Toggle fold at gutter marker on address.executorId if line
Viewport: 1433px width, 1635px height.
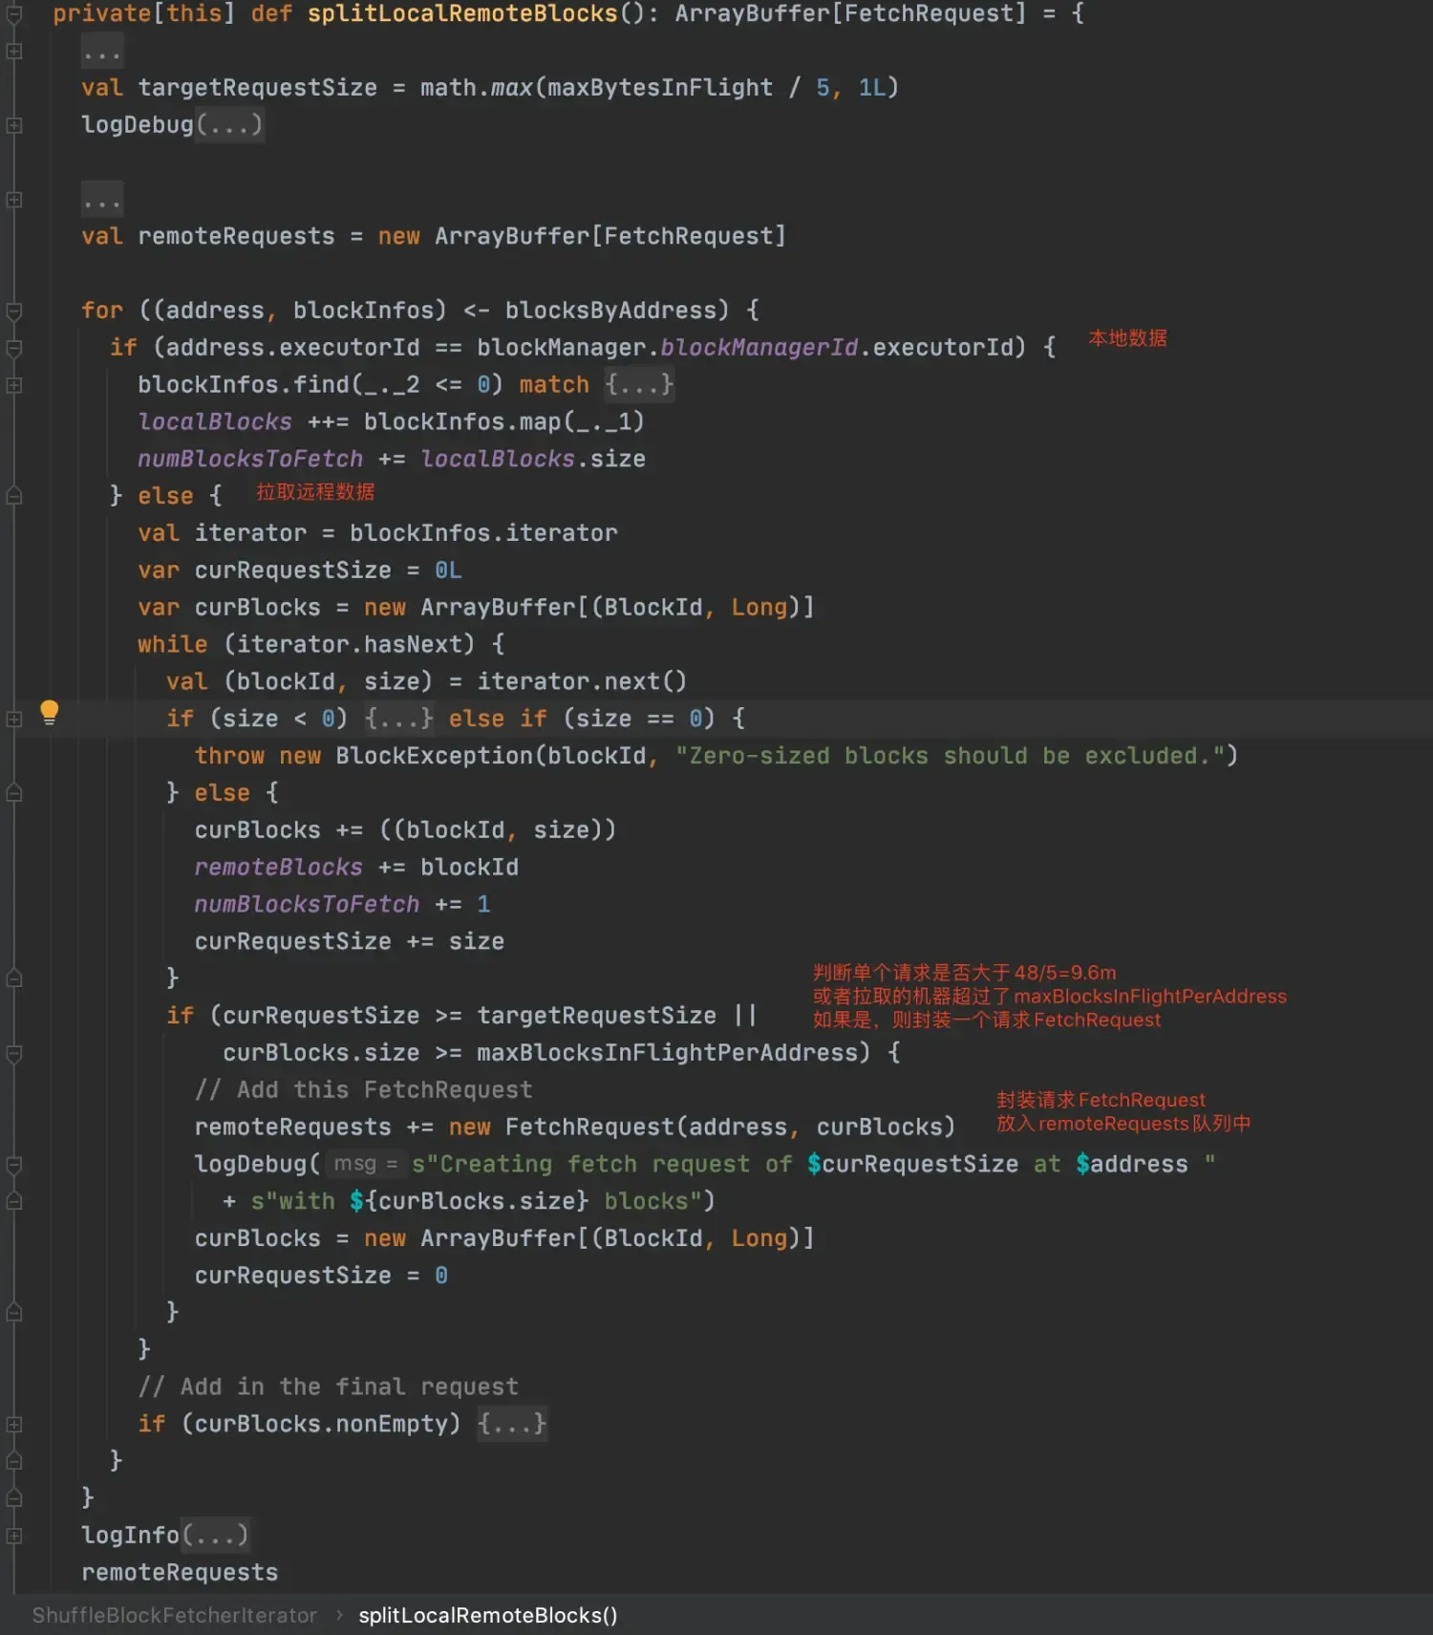point(14,348)
